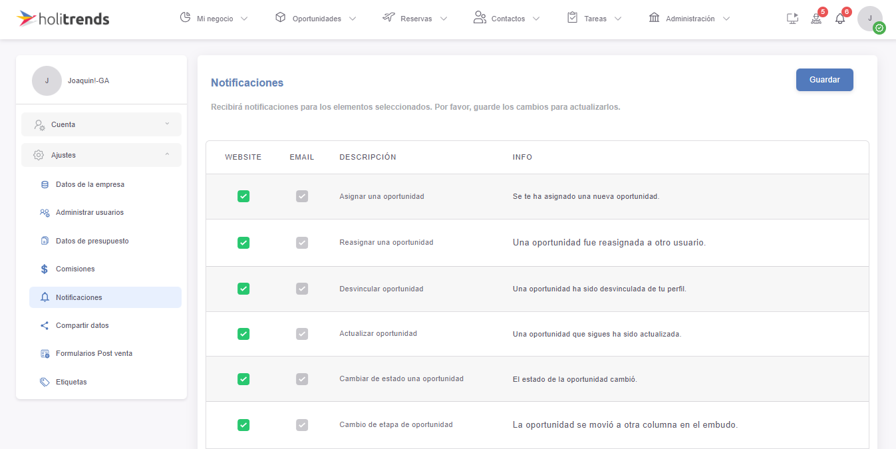This screenshot has height=449, width=896.
Task: Click the holitrends logo
Action: (x=63, y=19)
